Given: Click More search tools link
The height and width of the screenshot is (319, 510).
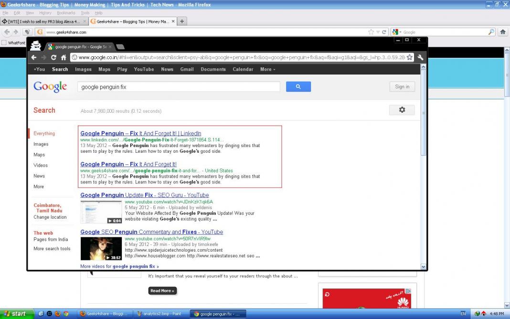Looking at the screenshot, I should (x=52, y=248).
